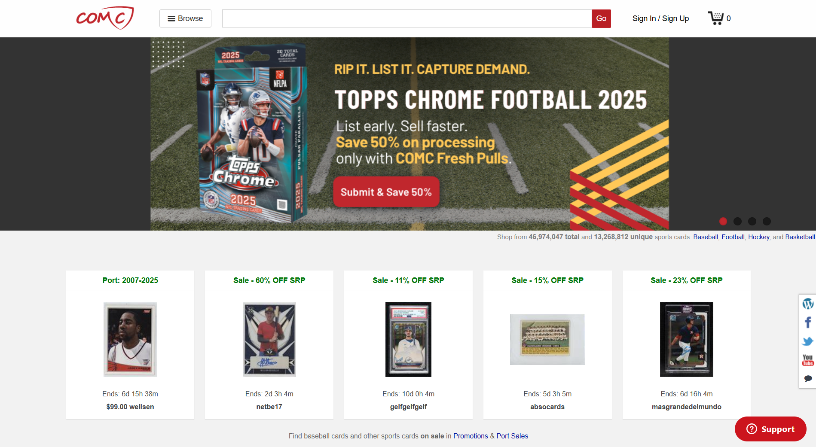Open the WordPress blog icon
The width and height of the screenshot is (816, 447).
(x=808, y=304)
